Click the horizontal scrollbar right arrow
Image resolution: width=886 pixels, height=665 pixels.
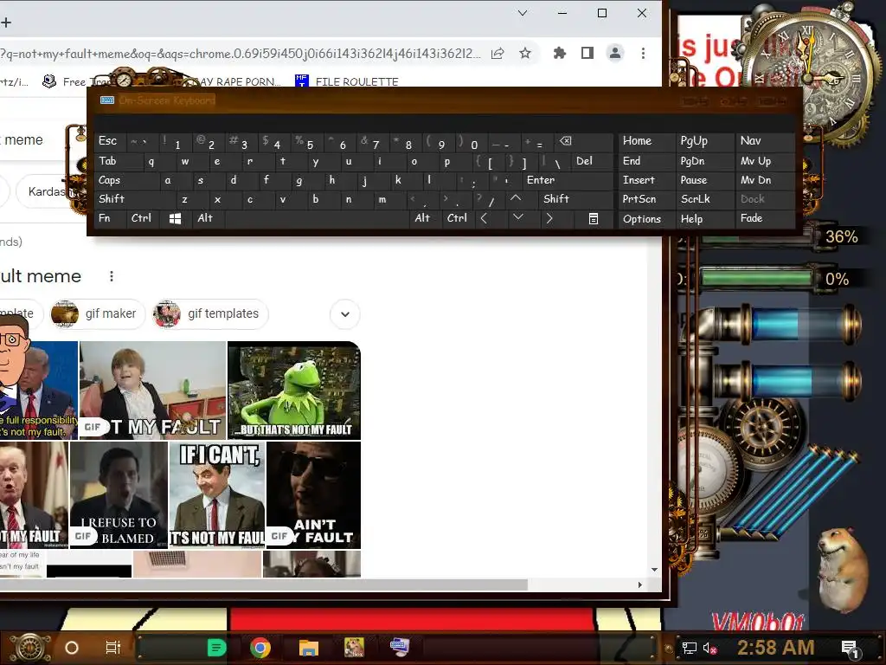[639, 584]
